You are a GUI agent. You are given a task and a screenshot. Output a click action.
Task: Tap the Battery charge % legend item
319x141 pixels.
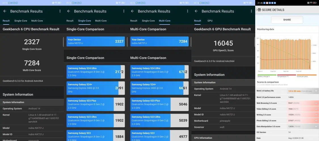coord(267,76)
